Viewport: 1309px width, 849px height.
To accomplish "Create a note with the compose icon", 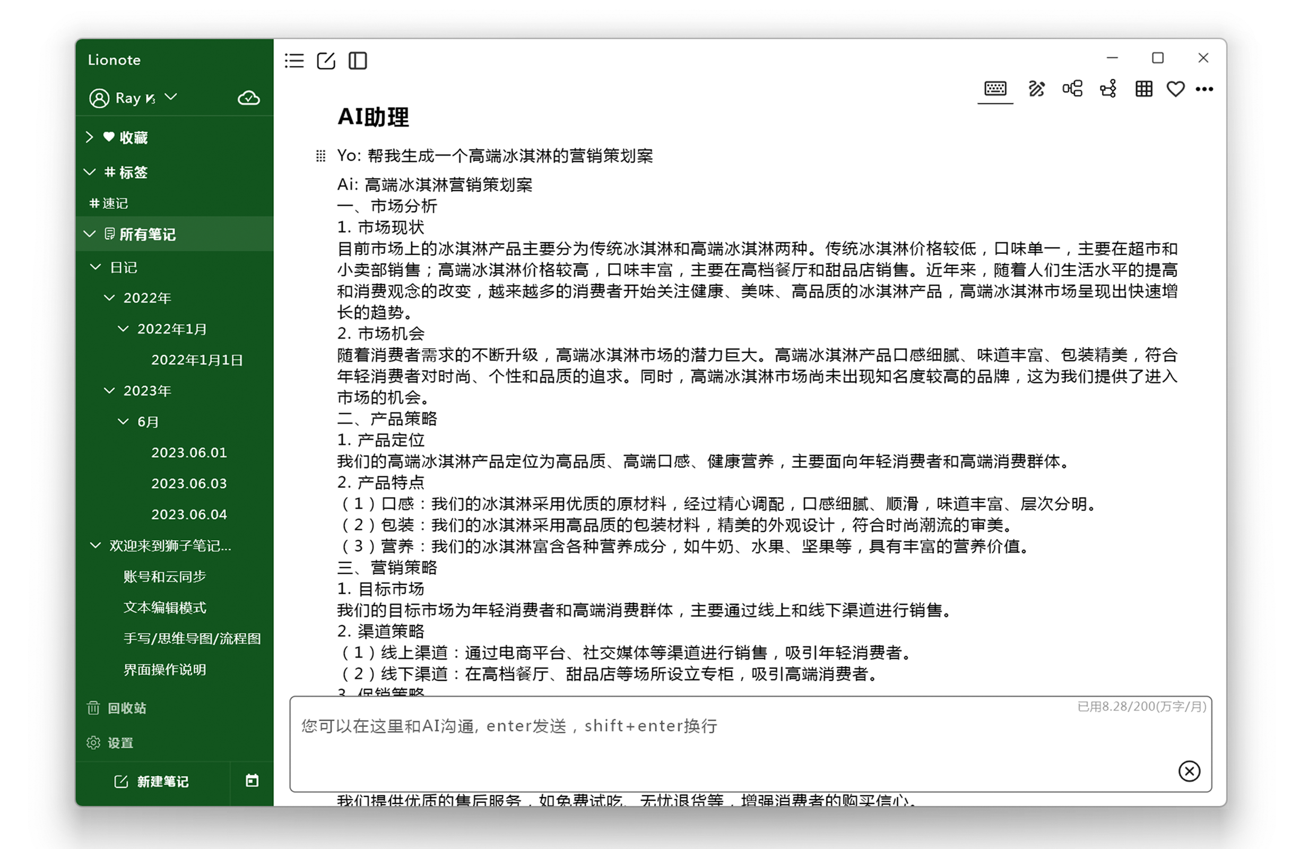I will tap(326, 61).
